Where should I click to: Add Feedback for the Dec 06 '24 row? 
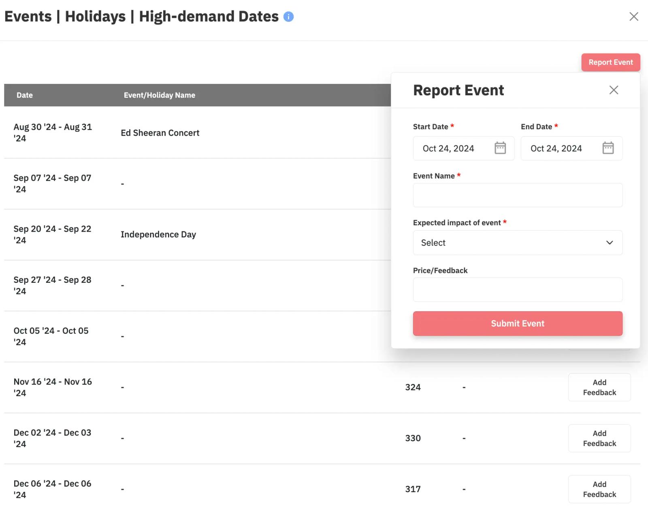pyautogui.click(x=599, y=489)
